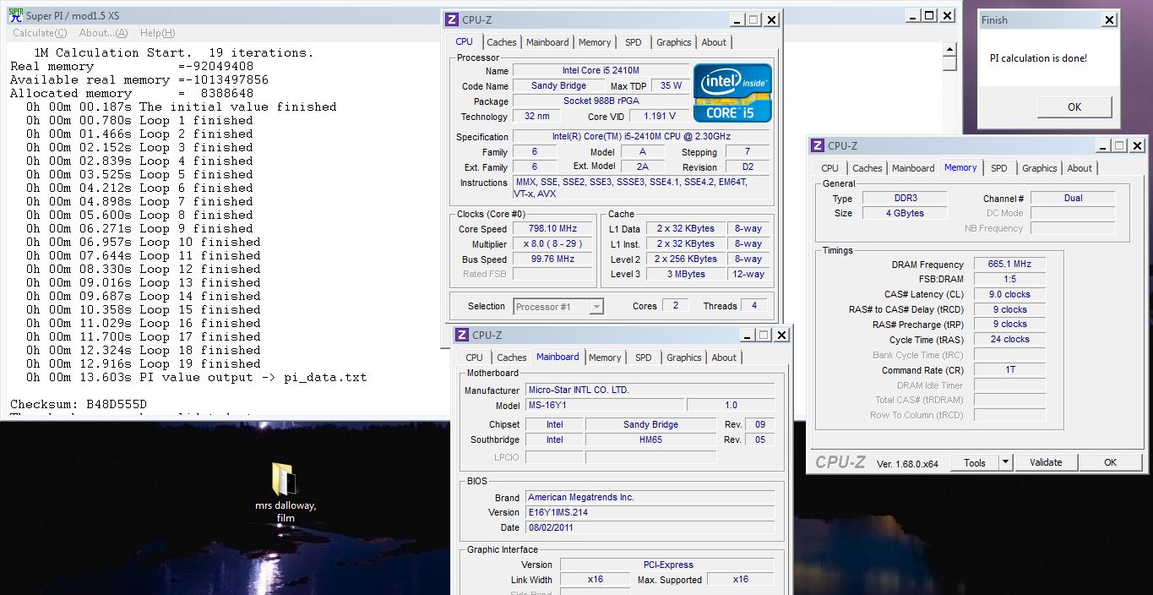This screenshot has height=595, width=1153.
Task: Click the Tools button in CPU-Z
Action: click(x=975, y=462)
